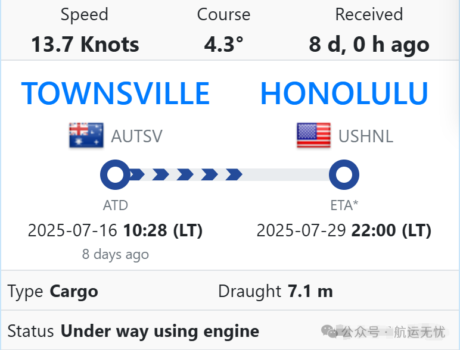The height and width of the screenshot is (350, 460).
Task: Click the unfilled gray part of voyage progress bar
Action: pos(286,175)
